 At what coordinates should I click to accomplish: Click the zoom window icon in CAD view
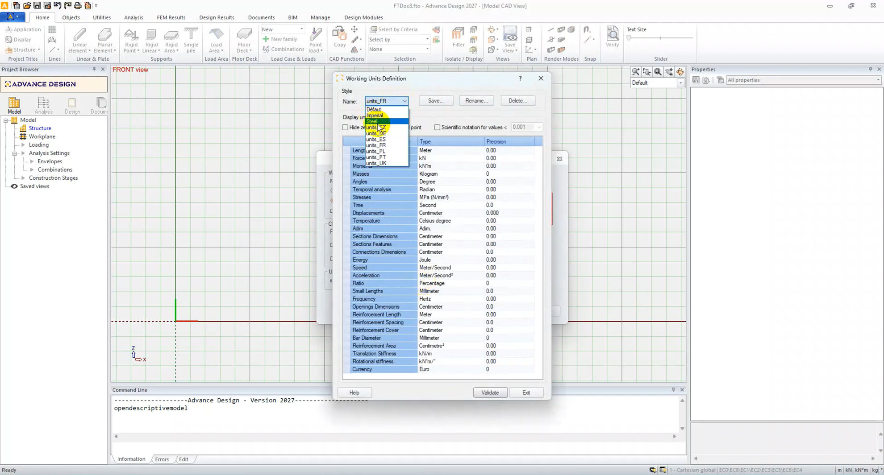pos(646,72)
